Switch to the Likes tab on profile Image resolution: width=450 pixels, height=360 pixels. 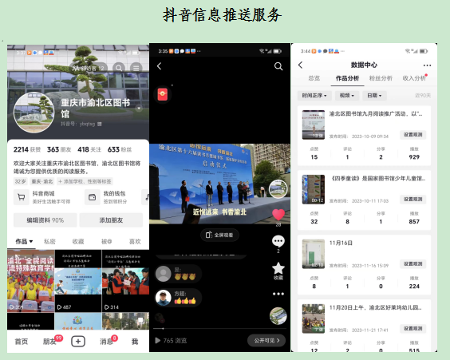coord(135,241)
